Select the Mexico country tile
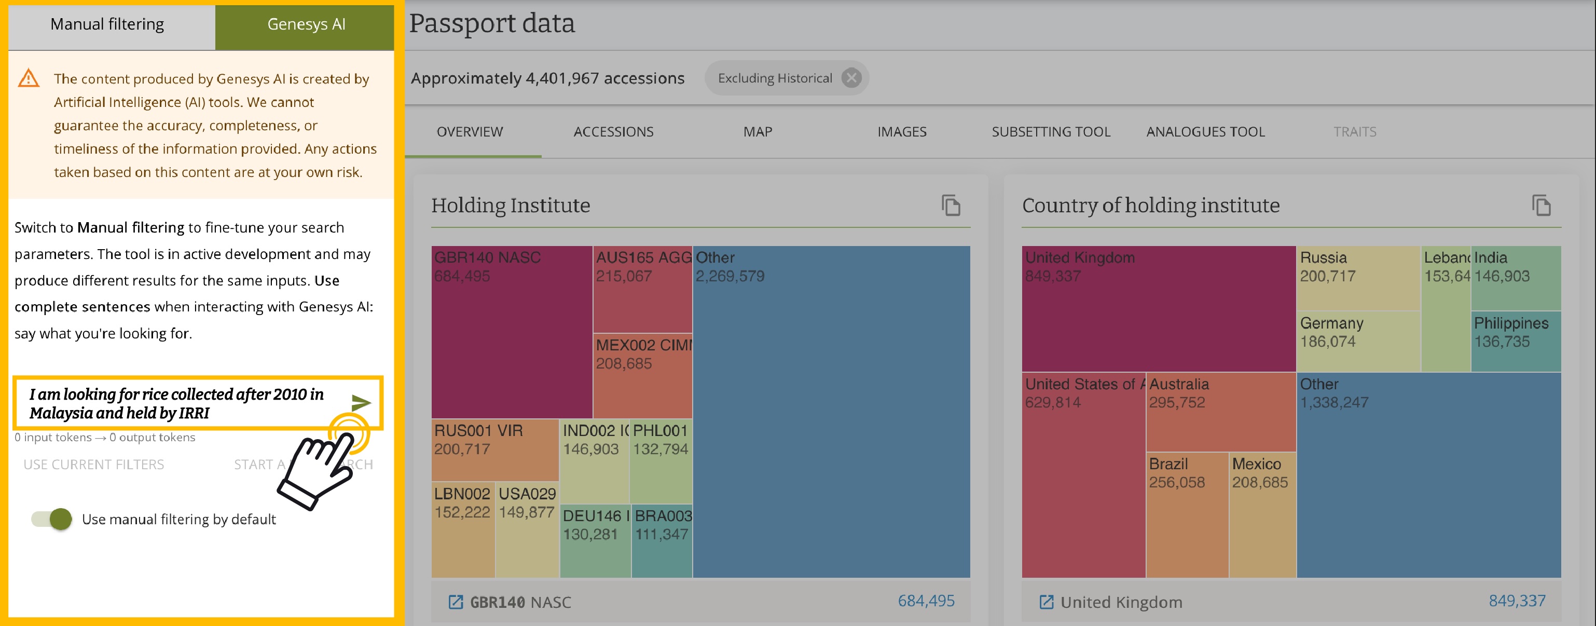 (x=1263, y=515)
